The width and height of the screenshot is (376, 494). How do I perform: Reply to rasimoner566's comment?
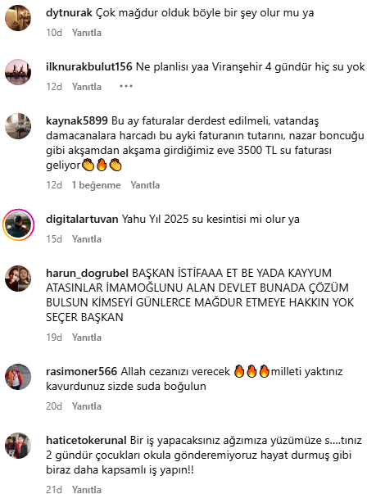(x=87, y=406)
